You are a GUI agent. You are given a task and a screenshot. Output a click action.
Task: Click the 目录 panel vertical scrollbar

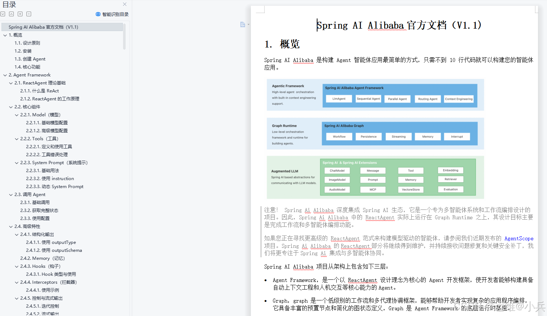pyautogui.click(x=124, y=36)
